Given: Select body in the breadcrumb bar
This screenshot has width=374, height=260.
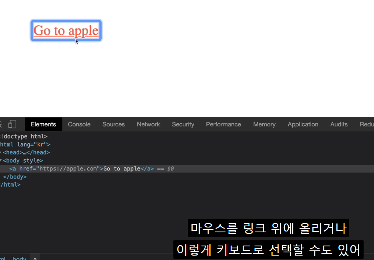Looking at the screenshot, I should (19, 258).
